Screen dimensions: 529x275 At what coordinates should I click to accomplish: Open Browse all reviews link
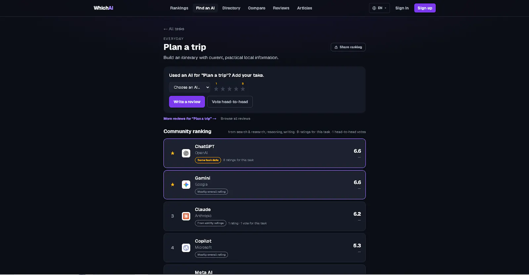[235, 119]
